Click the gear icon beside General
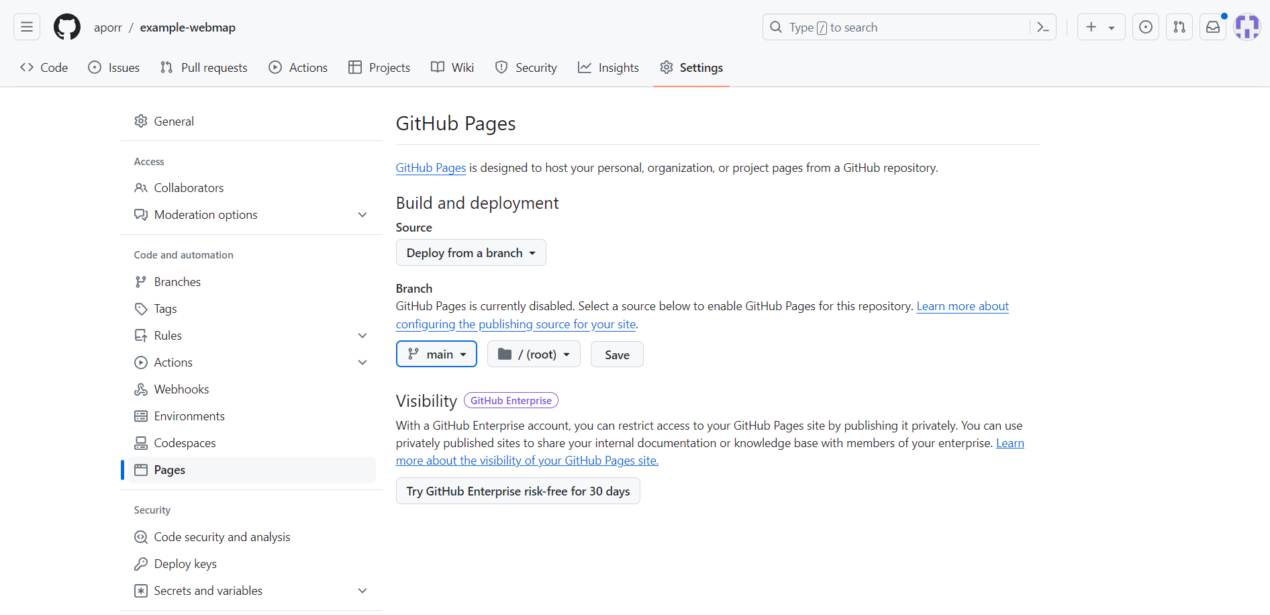Screen dimensions: 1270x615 (141, 121)
